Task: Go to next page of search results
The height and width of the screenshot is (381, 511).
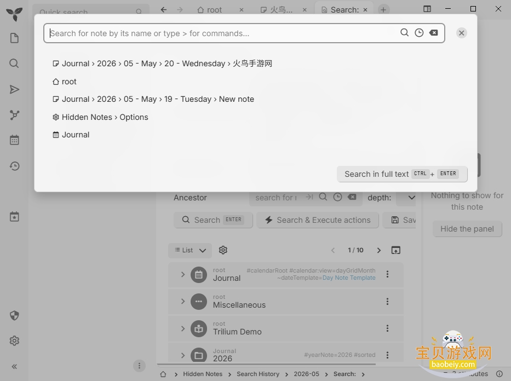Action: [378, 250]
